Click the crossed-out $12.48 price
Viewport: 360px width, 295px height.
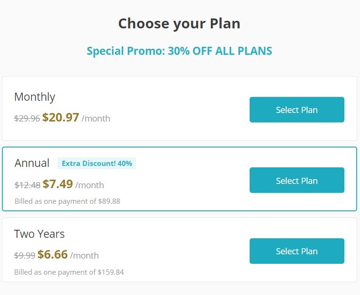coord(27,185)
